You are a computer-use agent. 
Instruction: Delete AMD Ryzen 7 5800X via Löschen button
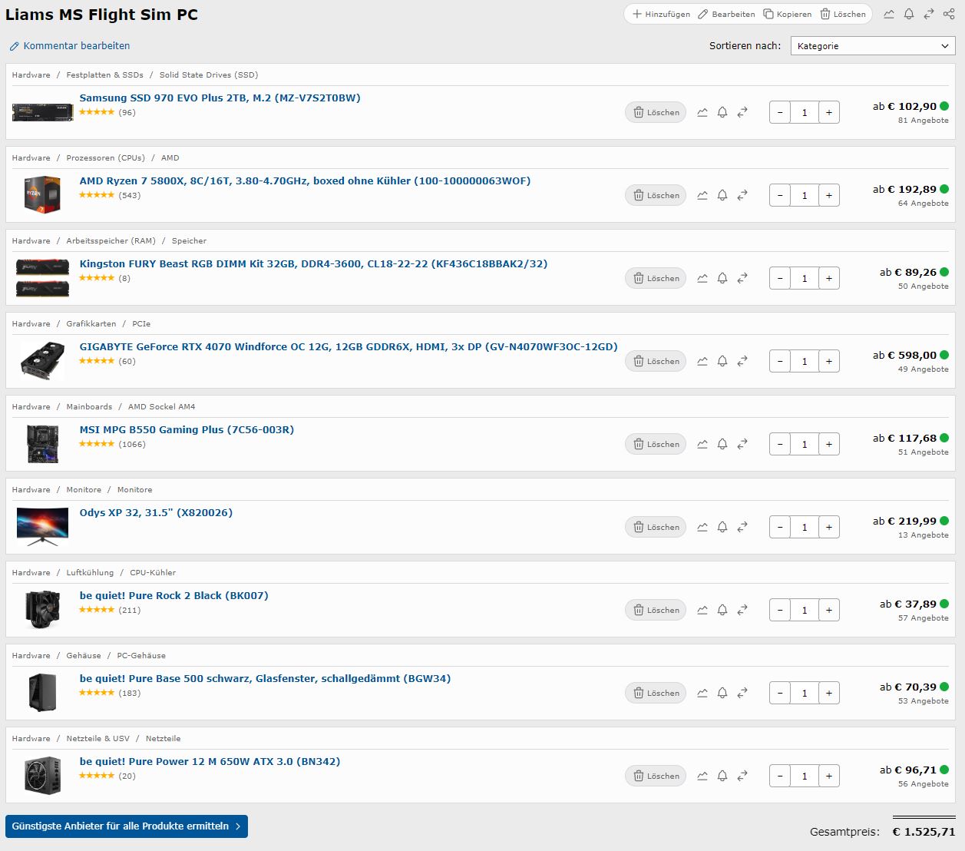tap(656, 195)
